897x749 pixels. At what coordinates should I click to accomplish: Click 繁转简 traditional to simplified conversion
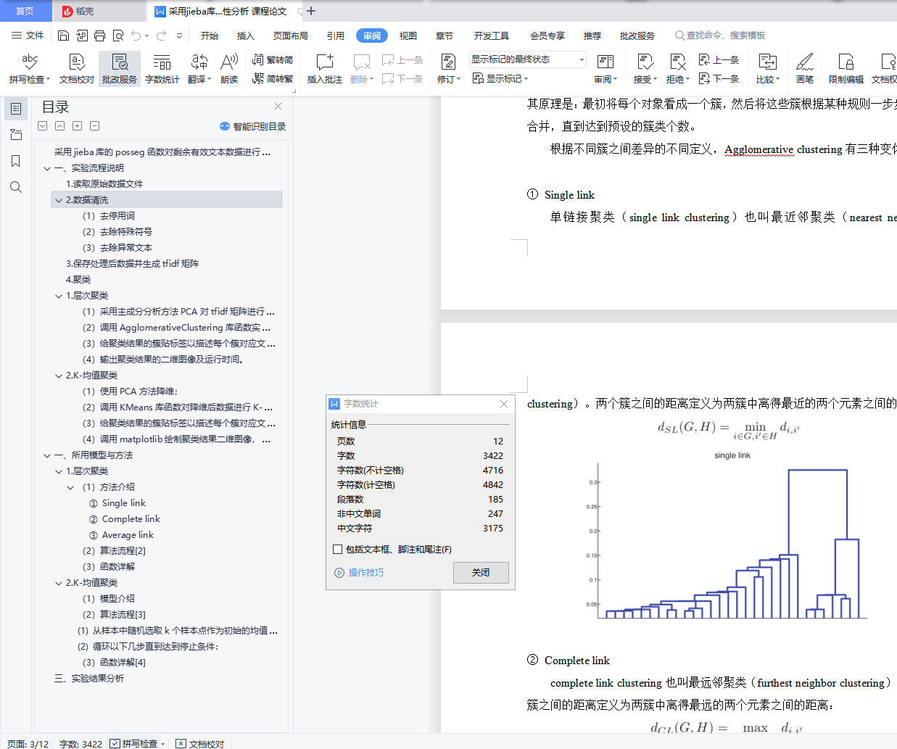click(273, 60)
